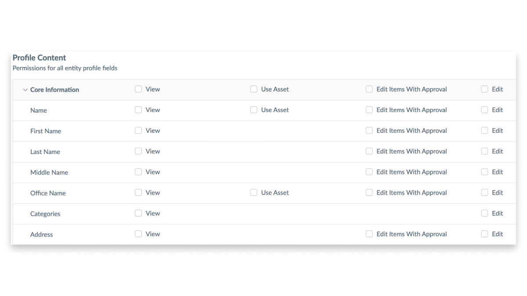This screenshot has height=296, width=527.
Task: Tick Edit Items With Approval for Name
Action: 369,110
